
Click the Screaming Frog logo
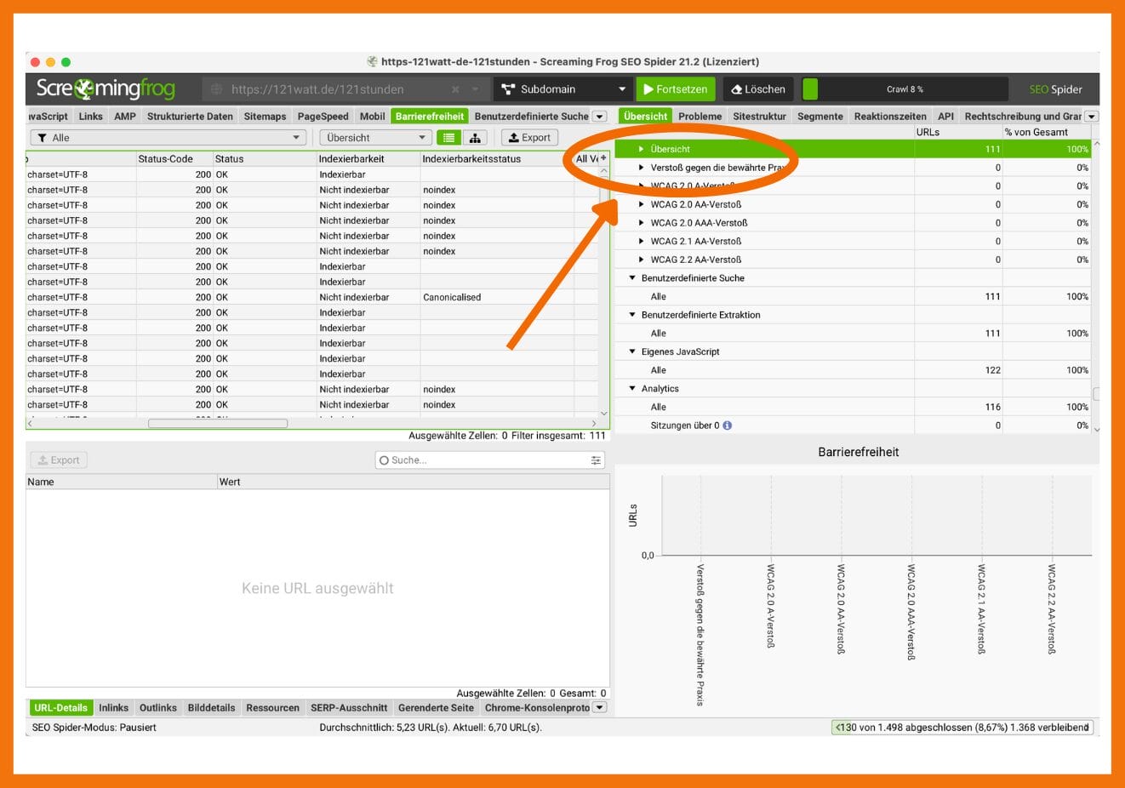(x=106, y=89)
